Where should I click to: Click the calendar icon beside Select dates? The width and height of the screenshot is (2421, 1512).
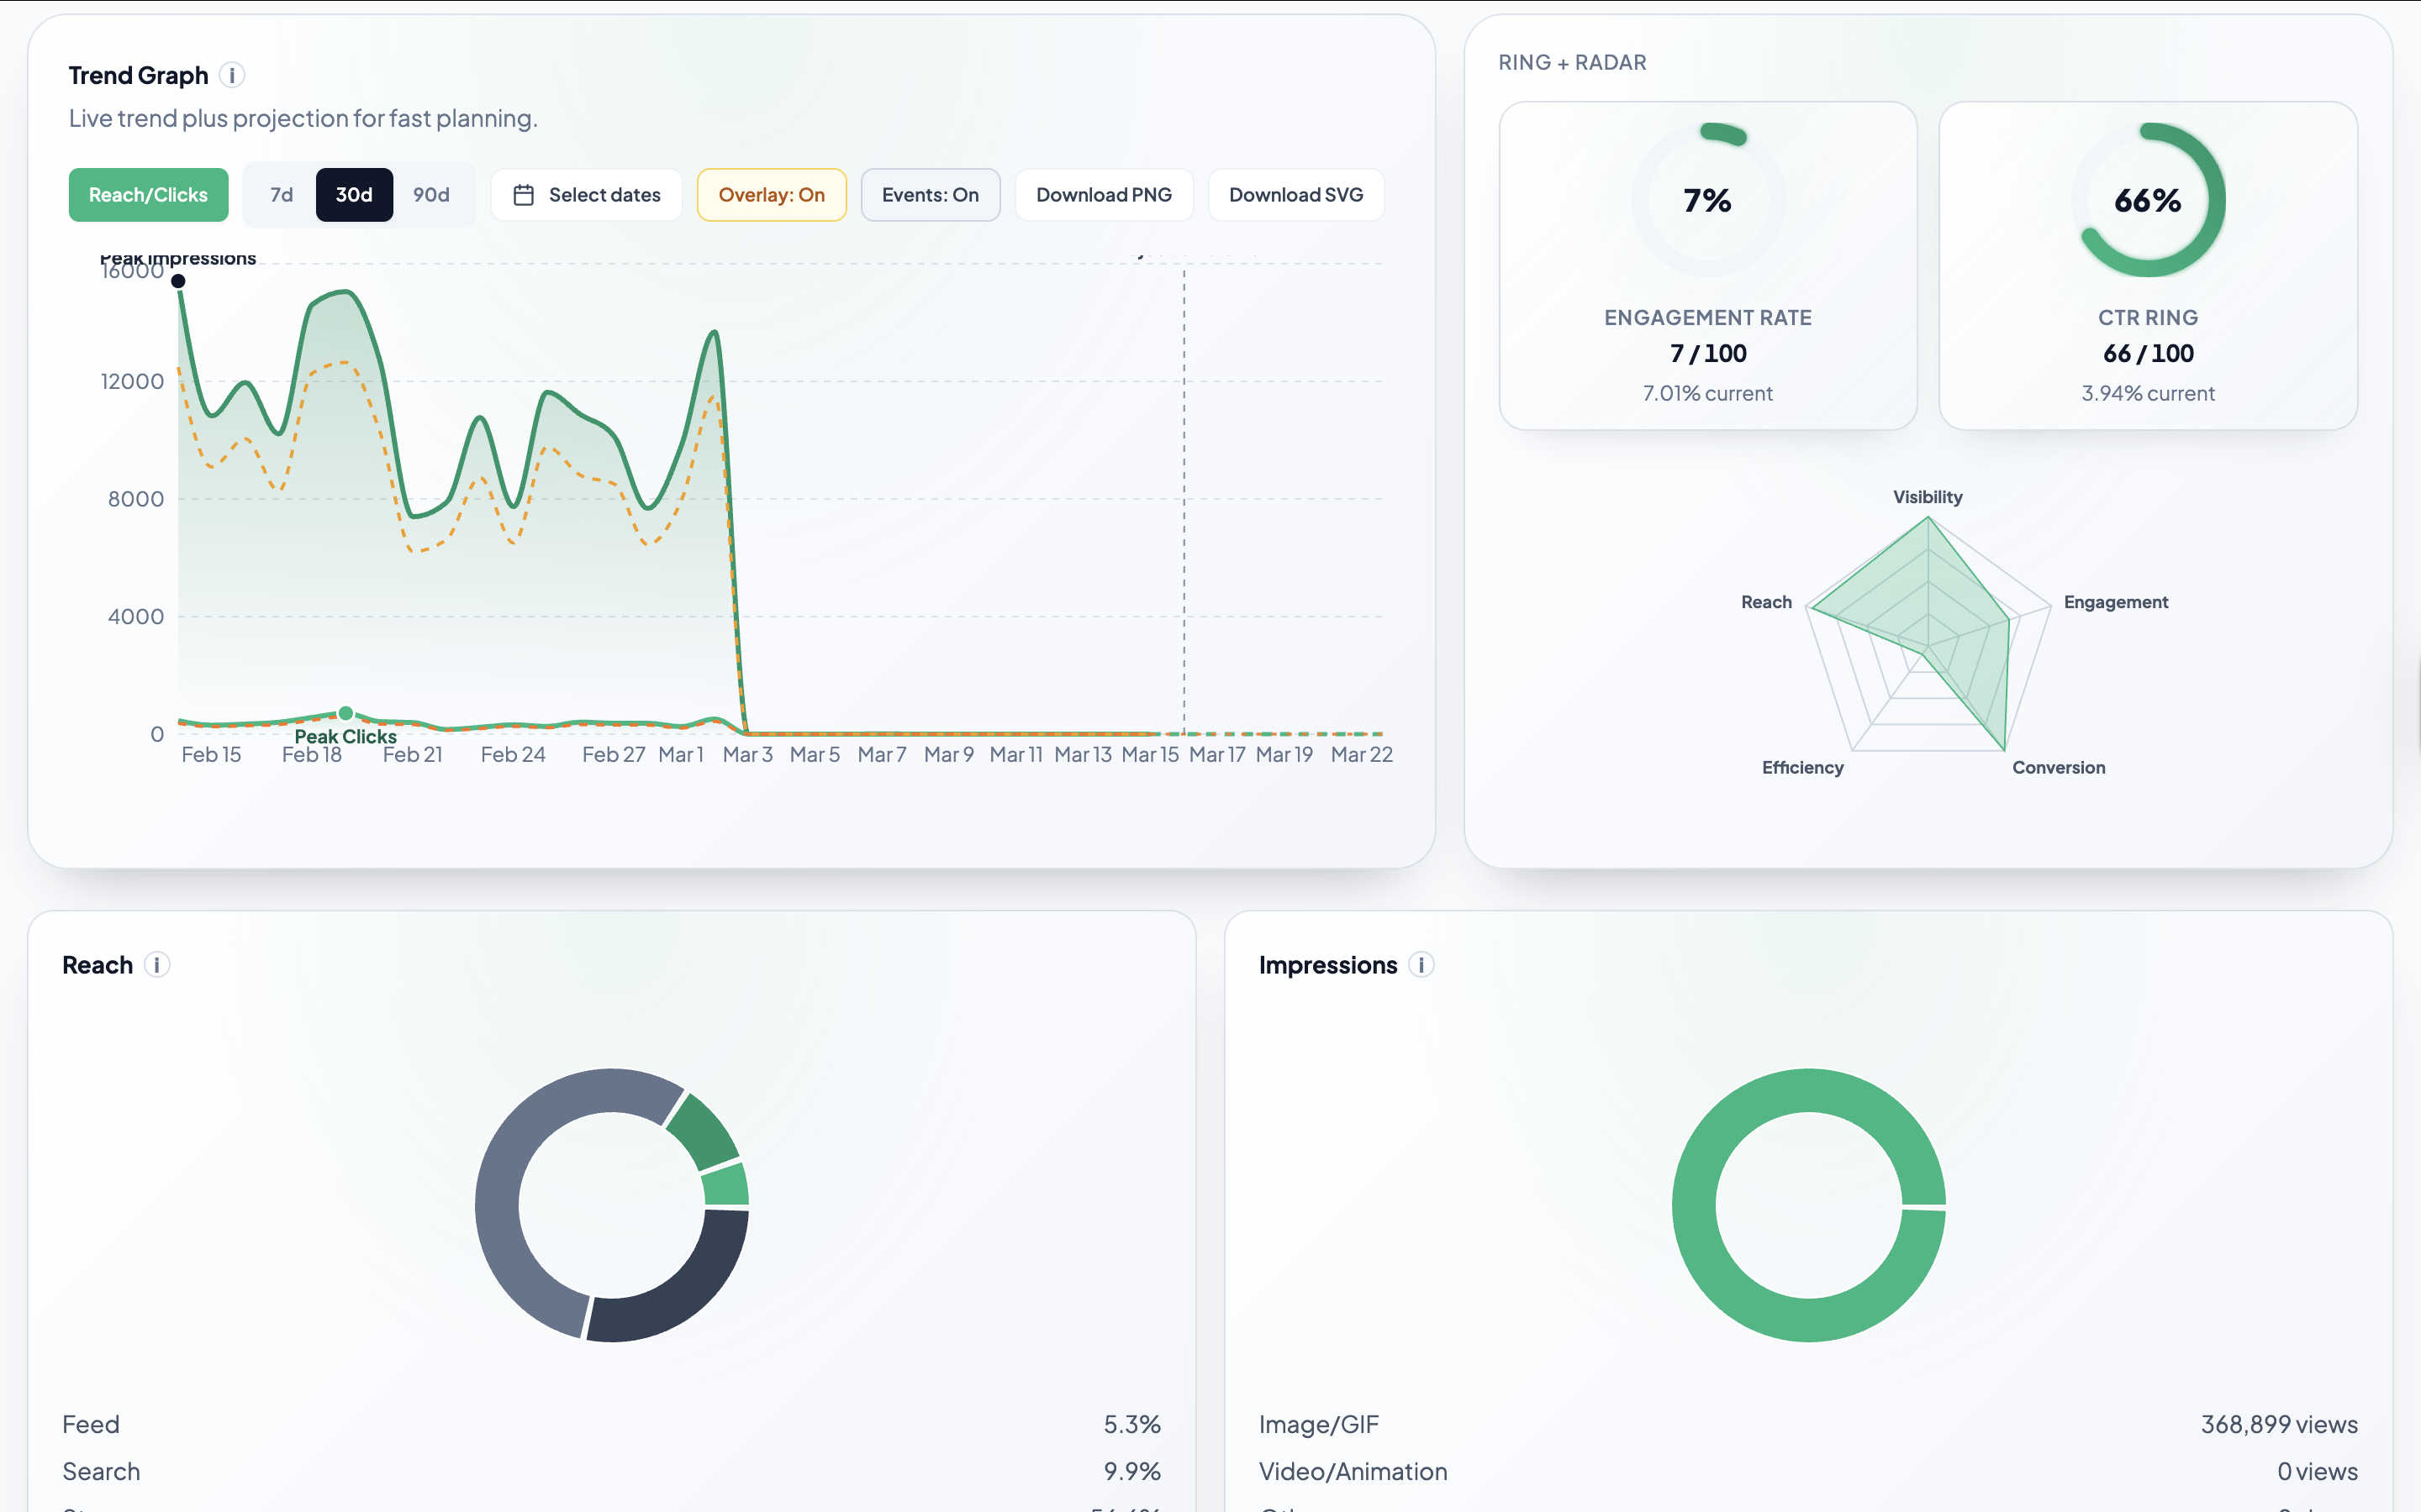[525, 195]
